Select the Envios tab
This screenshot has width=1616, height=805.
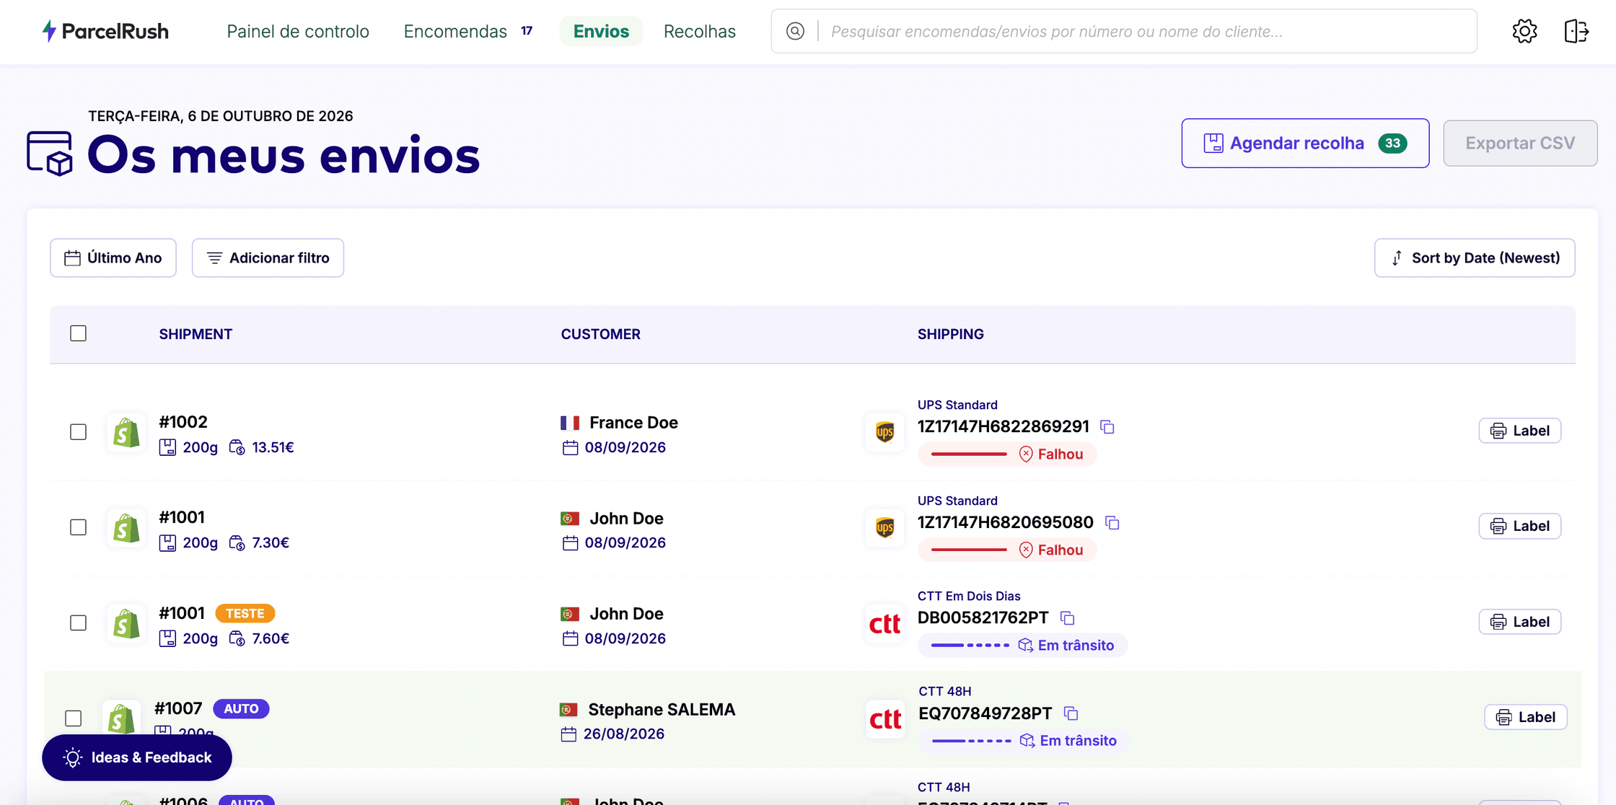601,31
